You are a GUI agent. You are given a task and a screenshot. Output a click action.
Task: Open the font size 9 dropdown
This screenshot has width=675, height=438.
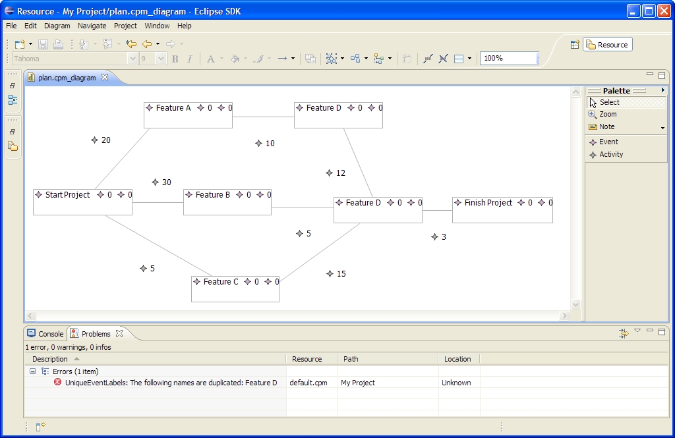click(161, 59)
